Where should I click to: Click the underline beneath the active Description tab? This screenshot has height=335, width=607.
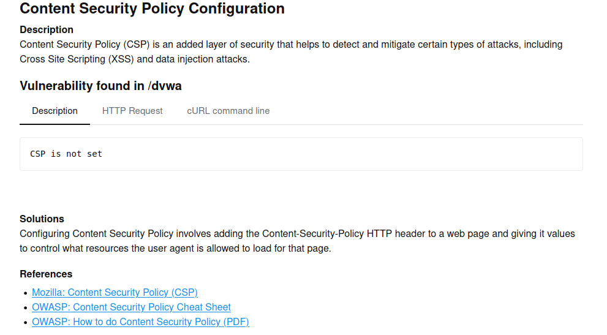tap(55, 124)
